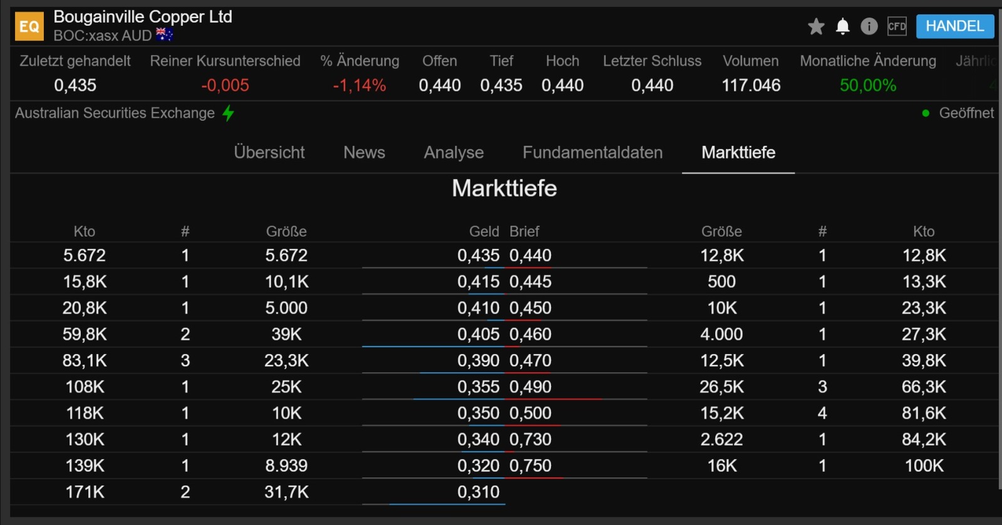Click the Australian flag icon
Viewport: 1002px width, 525px height.
pyautogui.click(x=165, y=35)
